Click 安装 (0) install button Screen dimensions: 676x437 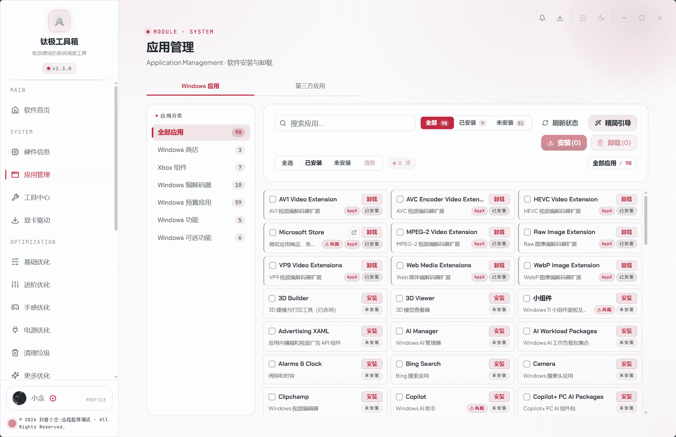[x=564, y=143]
